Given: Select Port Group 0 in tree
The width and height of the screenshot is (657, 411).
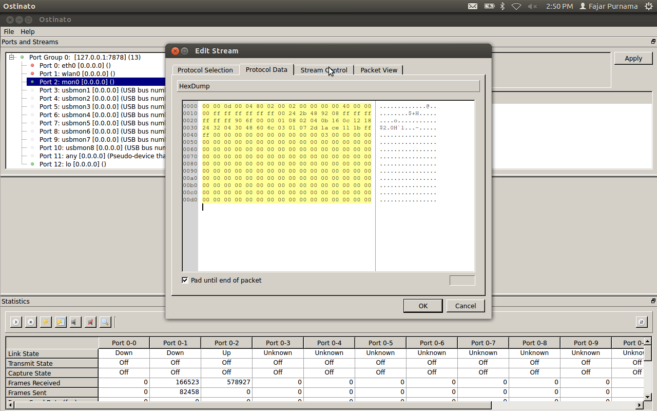Looking at the screenshot, I should 85,57.
